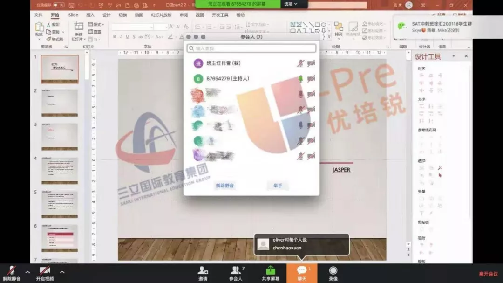Click the WeChat notification icon
Screen dimensions: 503x283
click(x=401, y=26)
